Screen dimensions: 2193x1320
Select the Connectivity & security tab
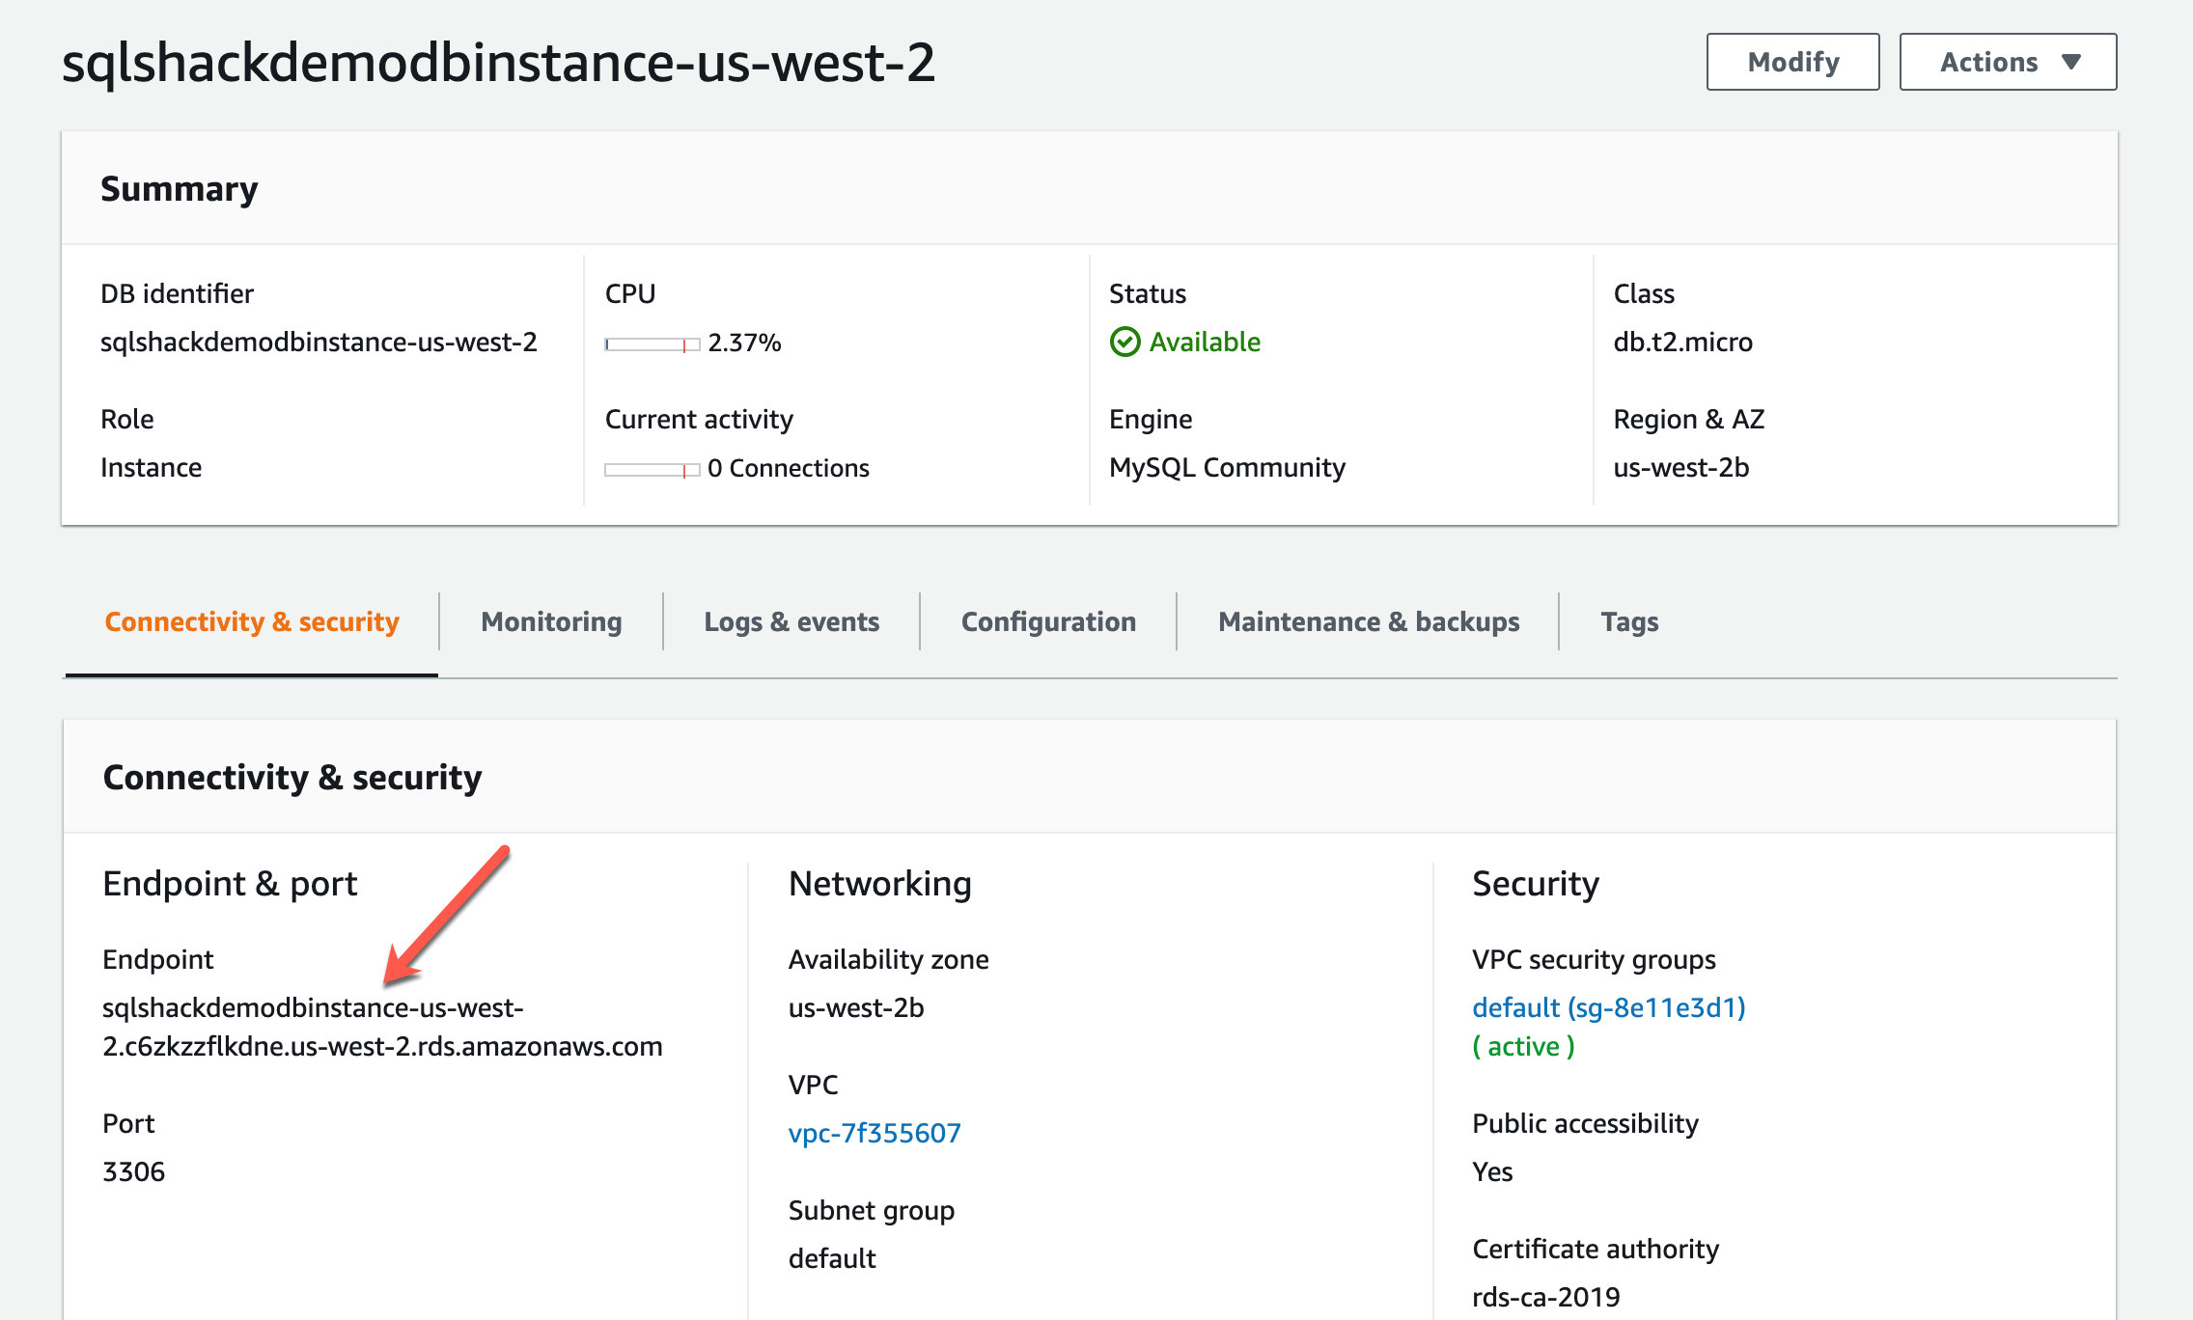[x=252, y=621]
